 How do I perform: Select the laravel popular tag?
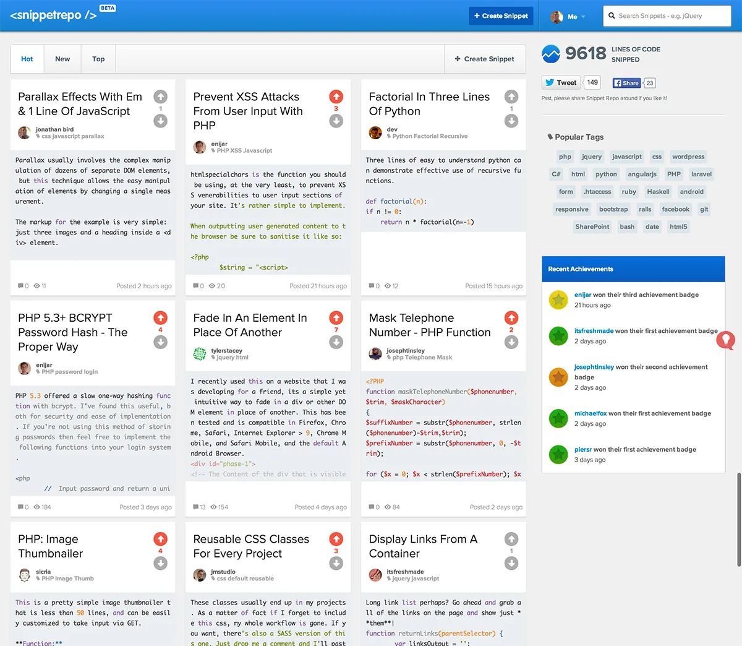(701, 174)
